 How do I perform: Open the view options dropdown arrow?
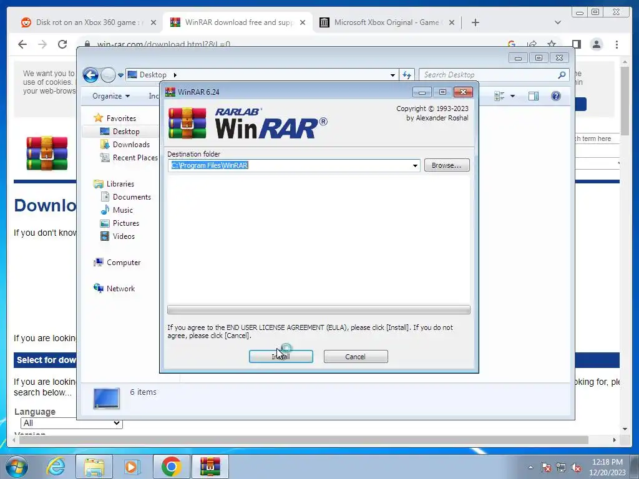[x=513, y=96]
